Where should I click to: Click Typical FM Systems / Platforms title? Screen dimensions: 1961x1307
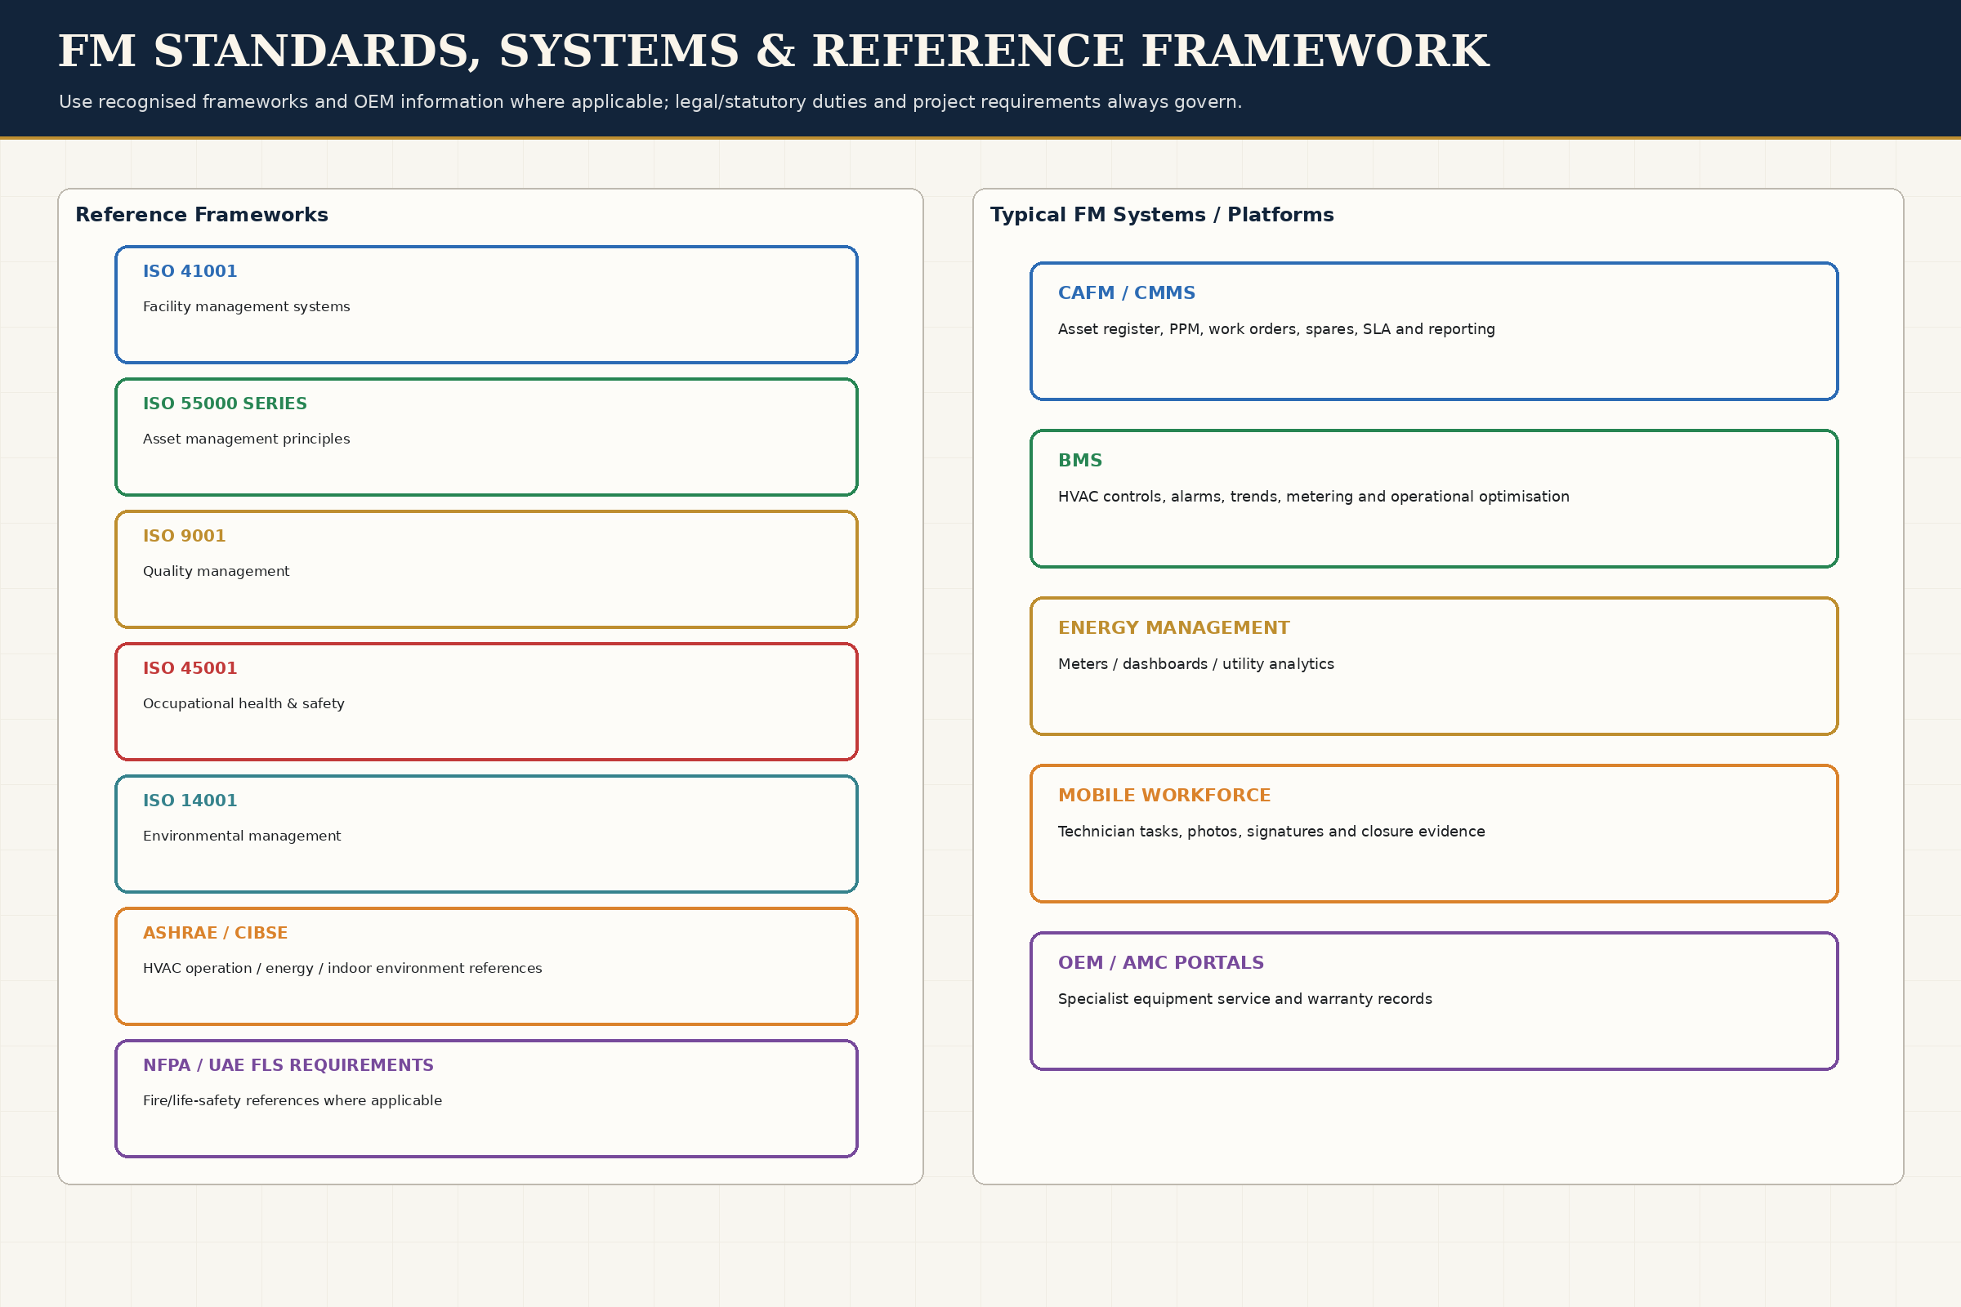[1161, 215]
